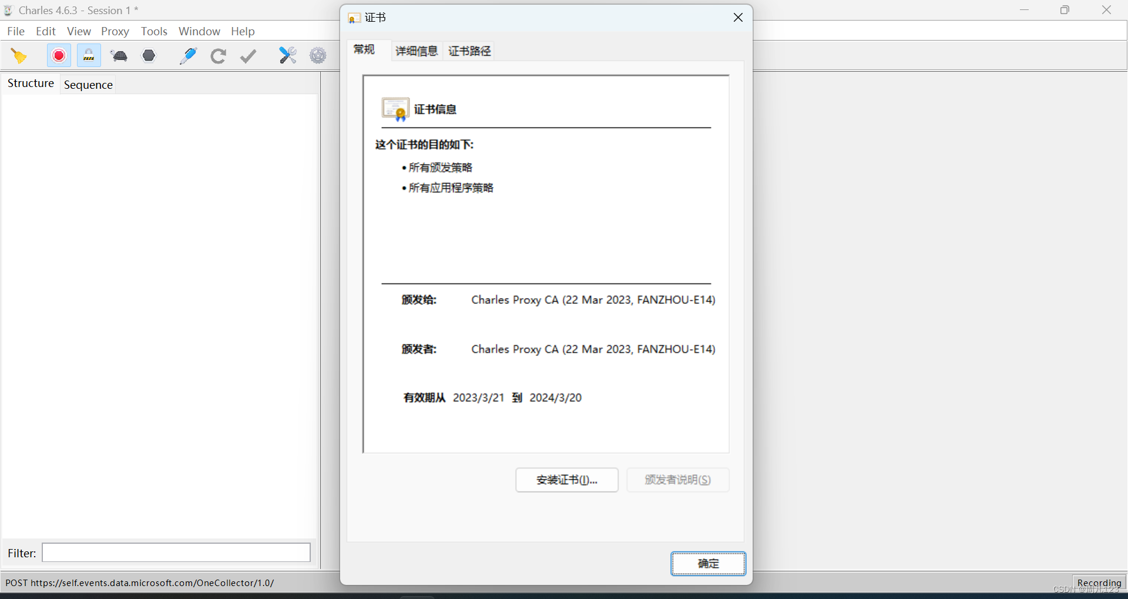Confirm the dialog with 确定 button
The width and height of the screenshot is (1128, 599).
pyautogui.click(x=709, y=564)
